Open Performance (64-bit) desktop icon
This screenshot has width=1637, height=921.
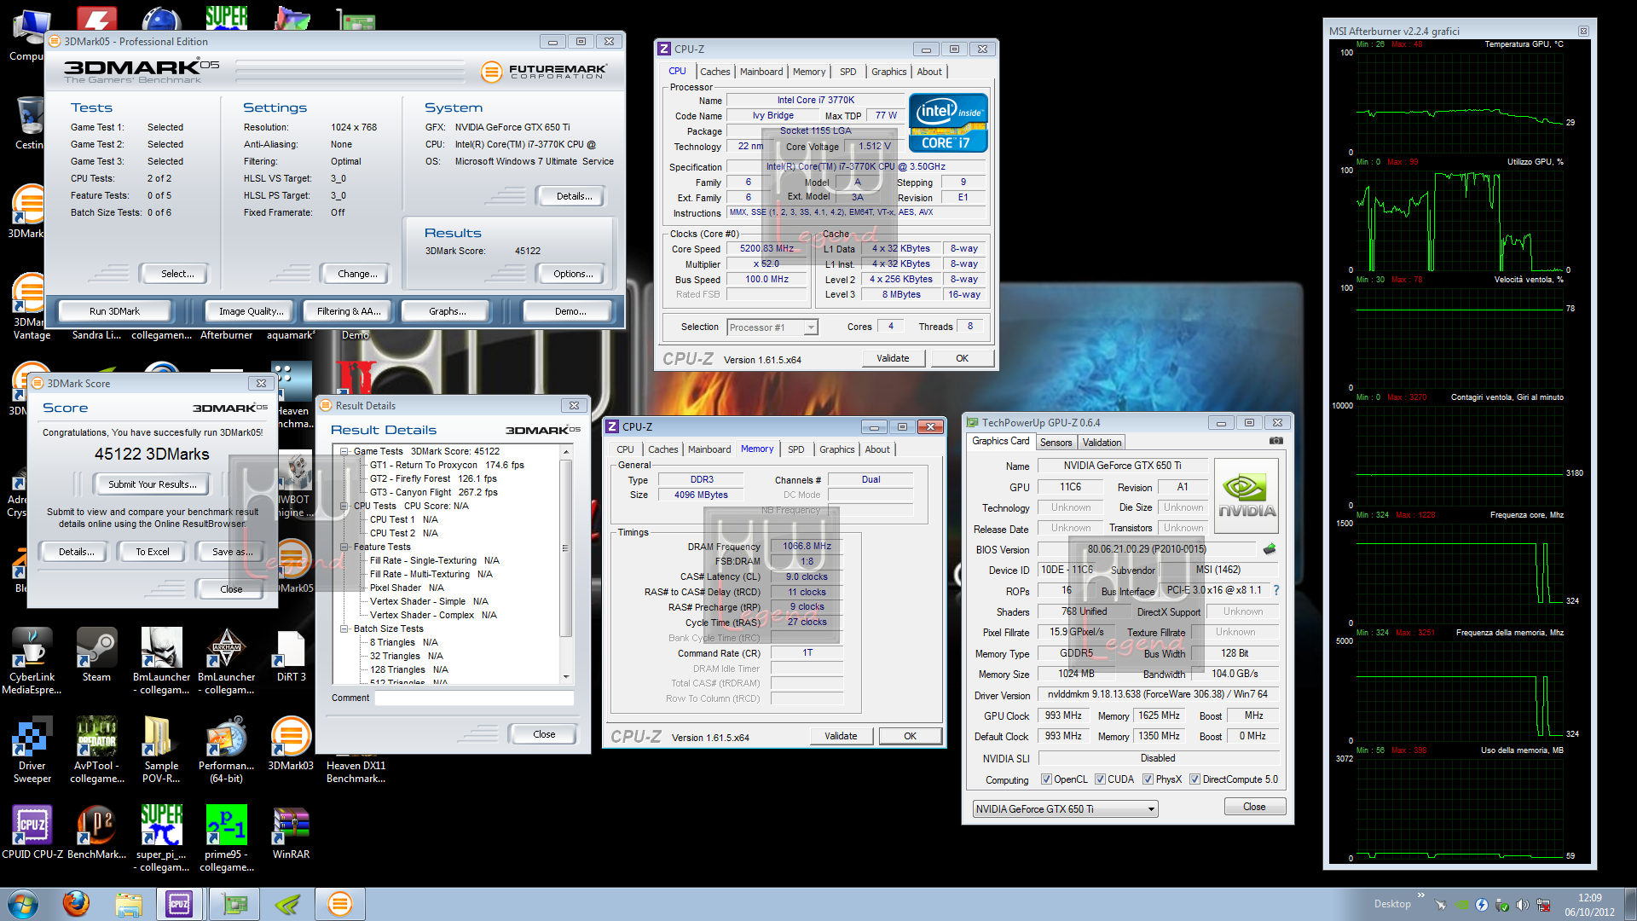[226, 750]
